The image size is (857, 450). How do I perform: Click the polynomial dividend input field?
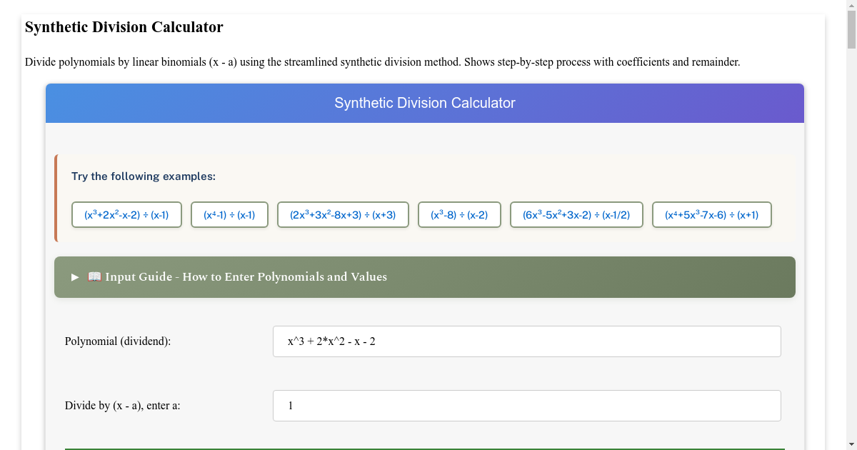pyautogui.click(x=526, y=341)
